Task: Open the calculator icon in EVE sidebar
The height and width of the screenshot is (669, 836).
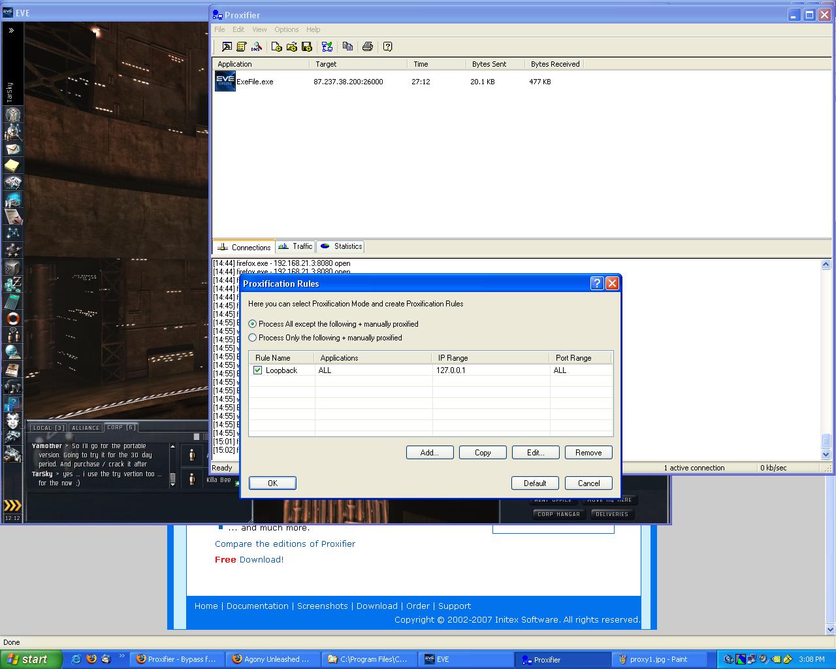Action: click(13, 301)
